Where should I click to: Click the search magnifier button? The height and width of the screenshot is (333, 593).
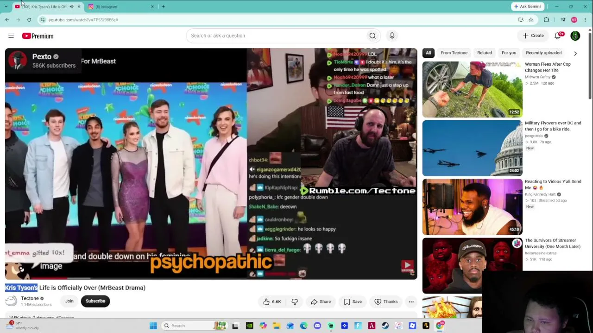[372, 36]
